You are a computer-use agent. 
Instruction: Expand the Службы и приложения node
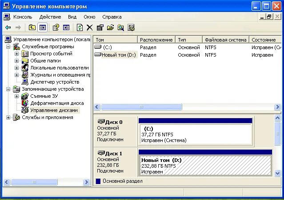tap(8, 117)
